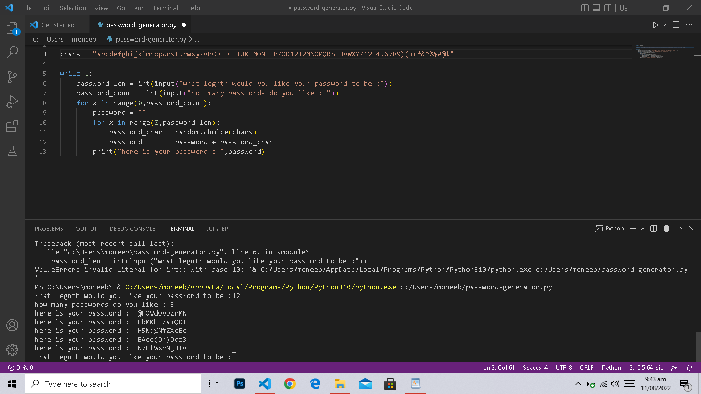Open the new terminal launch profile dropdown
701x394 pixels.
pyautogui.click(x=642, y=229)
